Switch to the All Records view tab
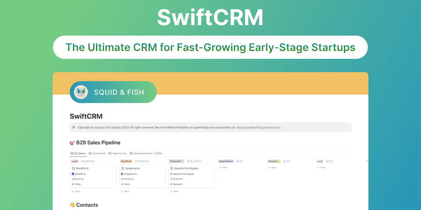Screen dimensions: 421x210 coord(97,153)
